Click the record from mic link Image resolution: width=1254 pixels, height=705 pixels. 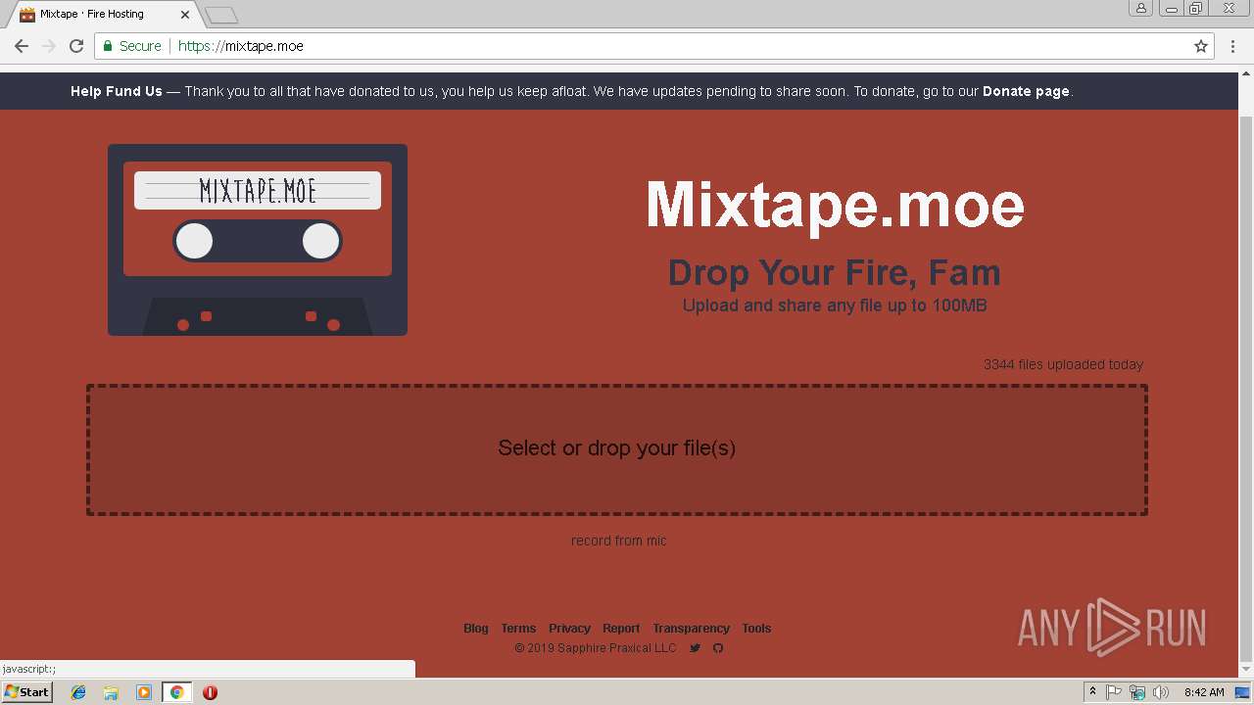[619, 540]
